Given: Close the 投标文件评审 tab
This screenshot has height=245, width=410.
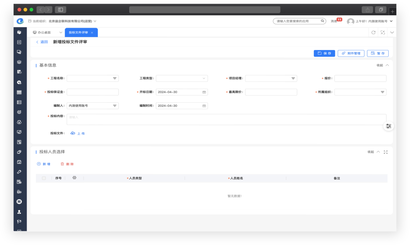Looking at the screenshot, I should point(92,33).
